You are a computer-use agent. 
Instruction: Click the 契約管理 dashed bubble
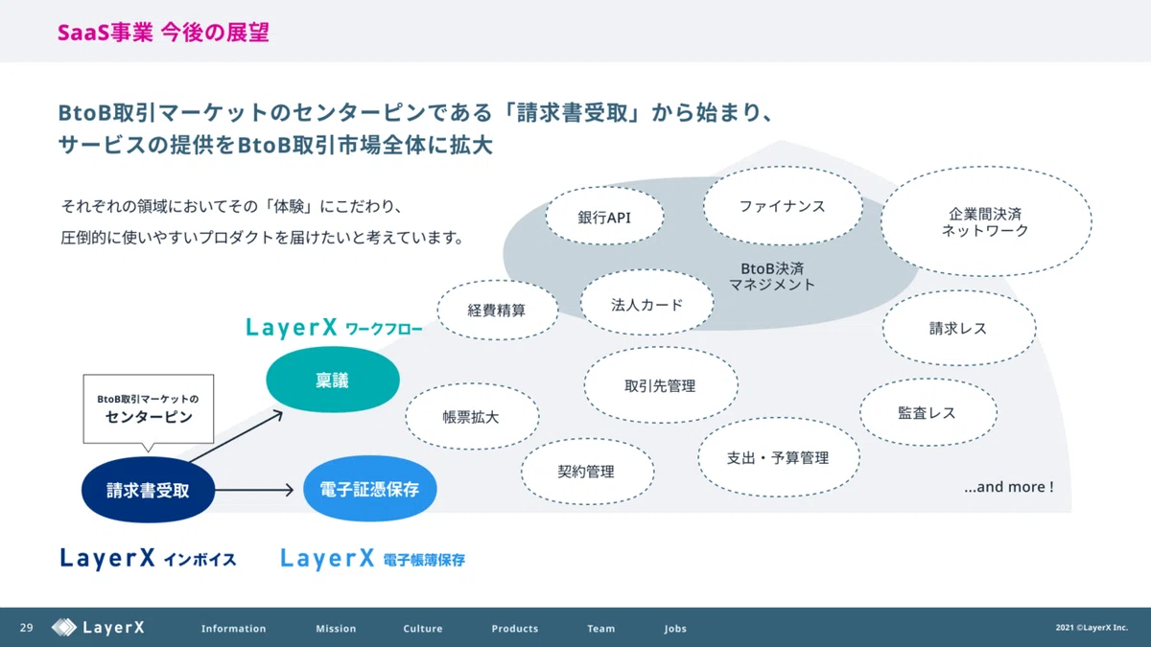(x=586, y=472)
